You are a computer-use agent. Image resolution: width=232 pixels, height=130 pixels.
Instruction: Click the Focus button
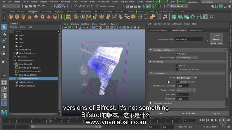(x=216, y=35)
